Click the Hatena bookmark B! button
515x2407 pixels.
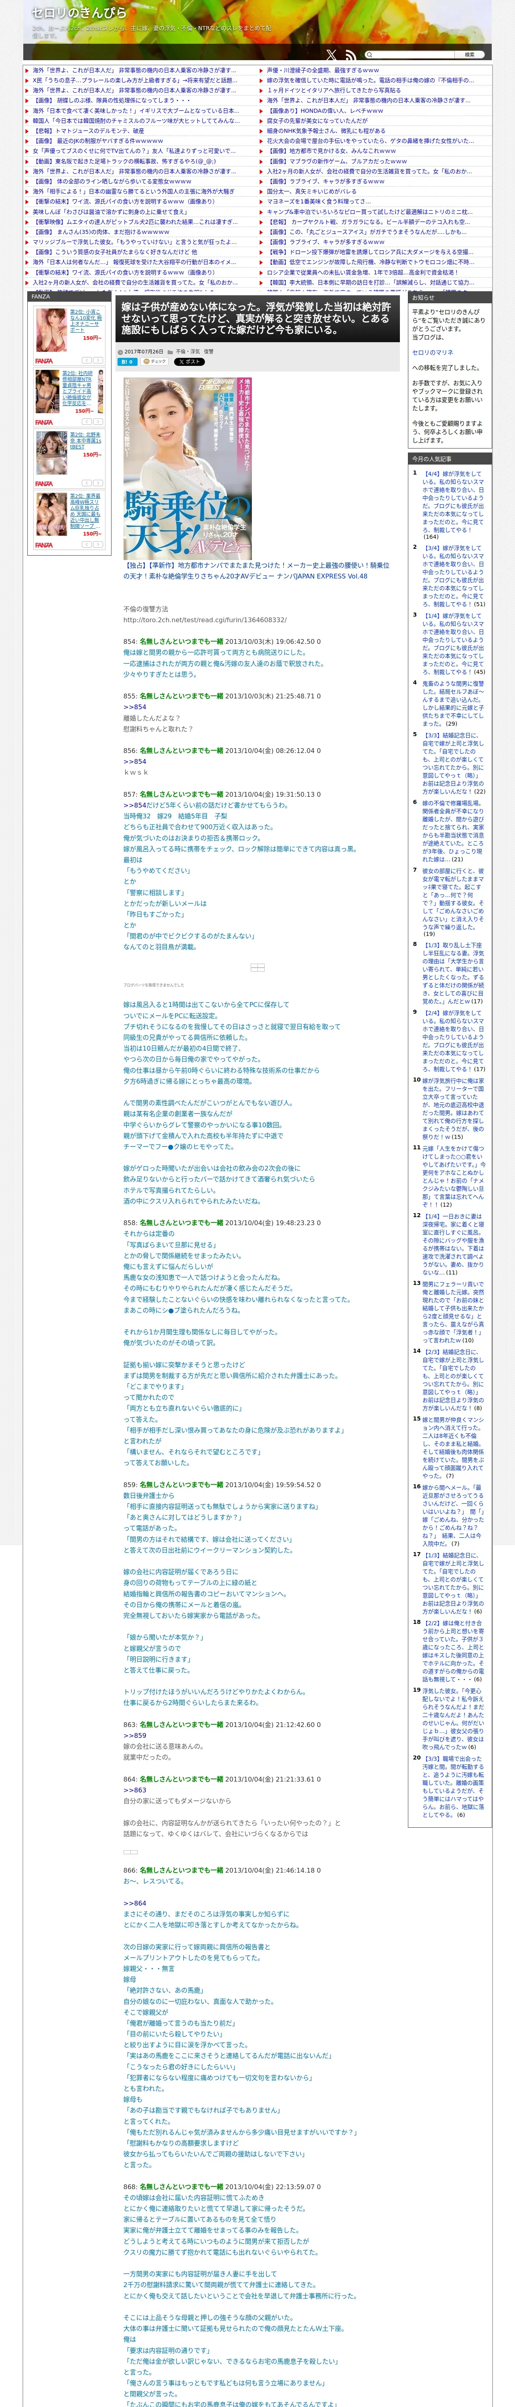click(x=127, y=361)
